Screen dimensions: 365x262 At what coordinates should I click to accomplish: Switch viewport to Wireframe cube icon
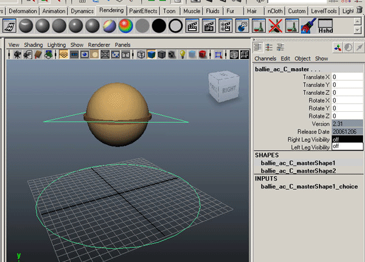coord(141,55)
